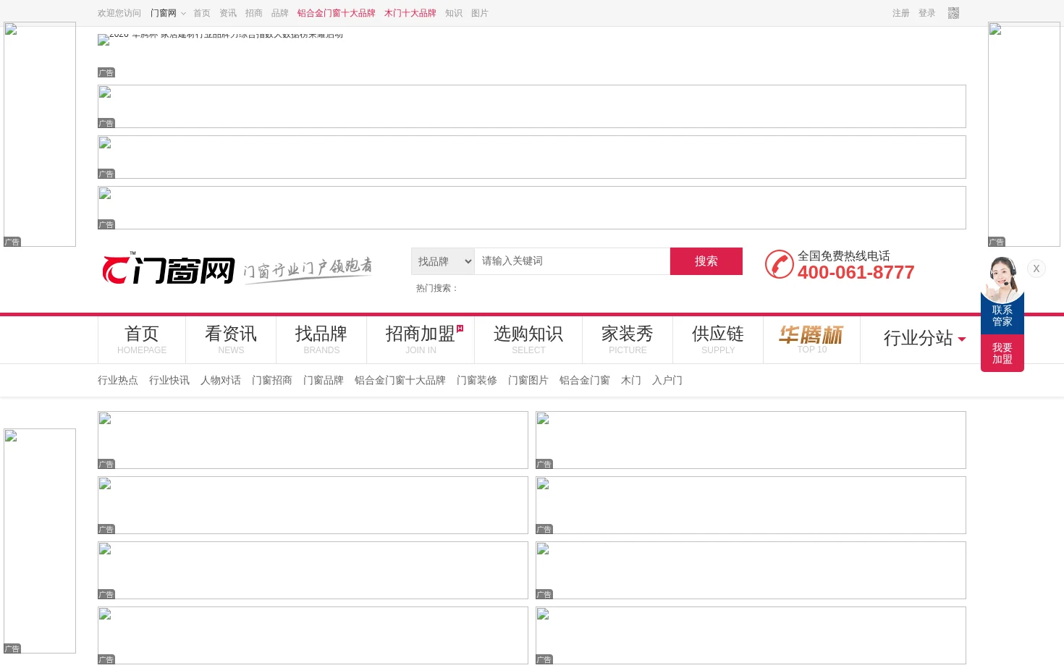Screen dimensions: 1064x668
Task: Open 门窗品牌 in the sub navigation
Action: tap(324, 380)
